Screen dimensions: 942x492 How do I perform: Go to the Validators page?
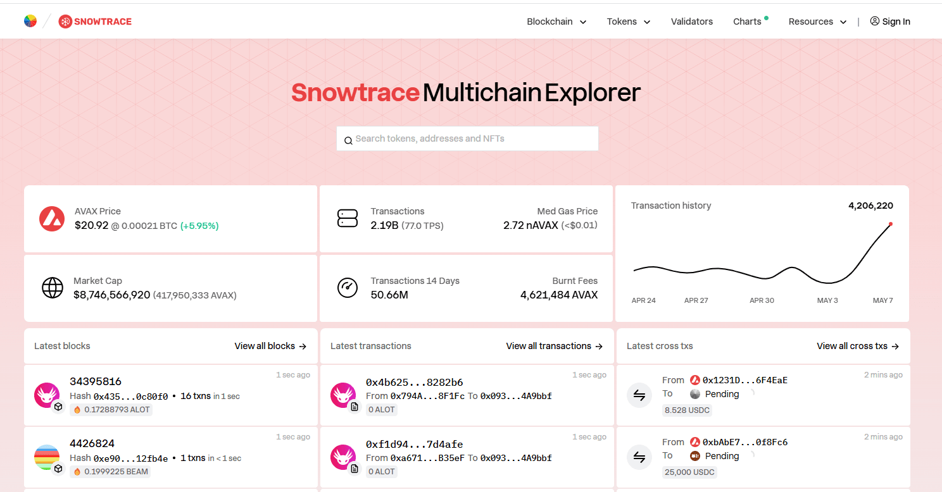(x=692, y=22)
